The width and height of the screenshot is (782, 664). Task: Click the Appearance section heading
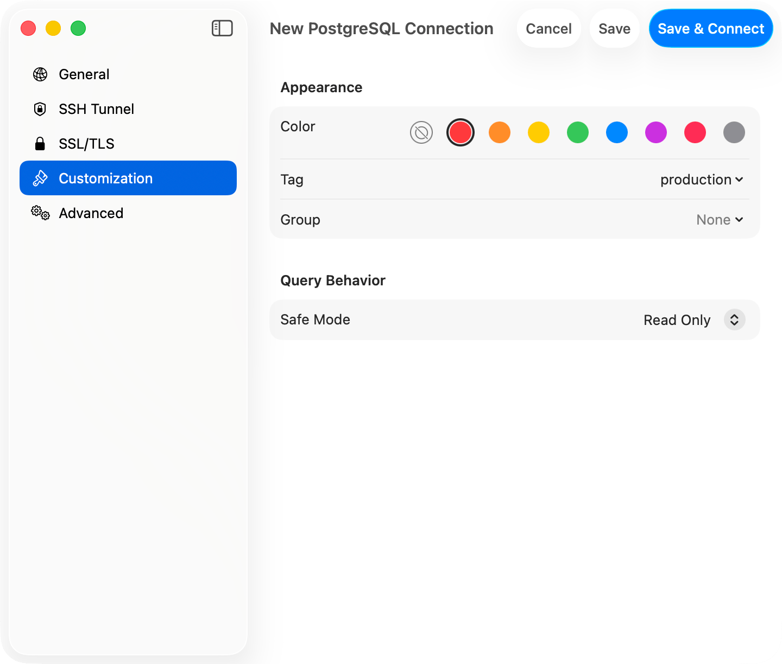pyautogui.click(x=321, y=87)
